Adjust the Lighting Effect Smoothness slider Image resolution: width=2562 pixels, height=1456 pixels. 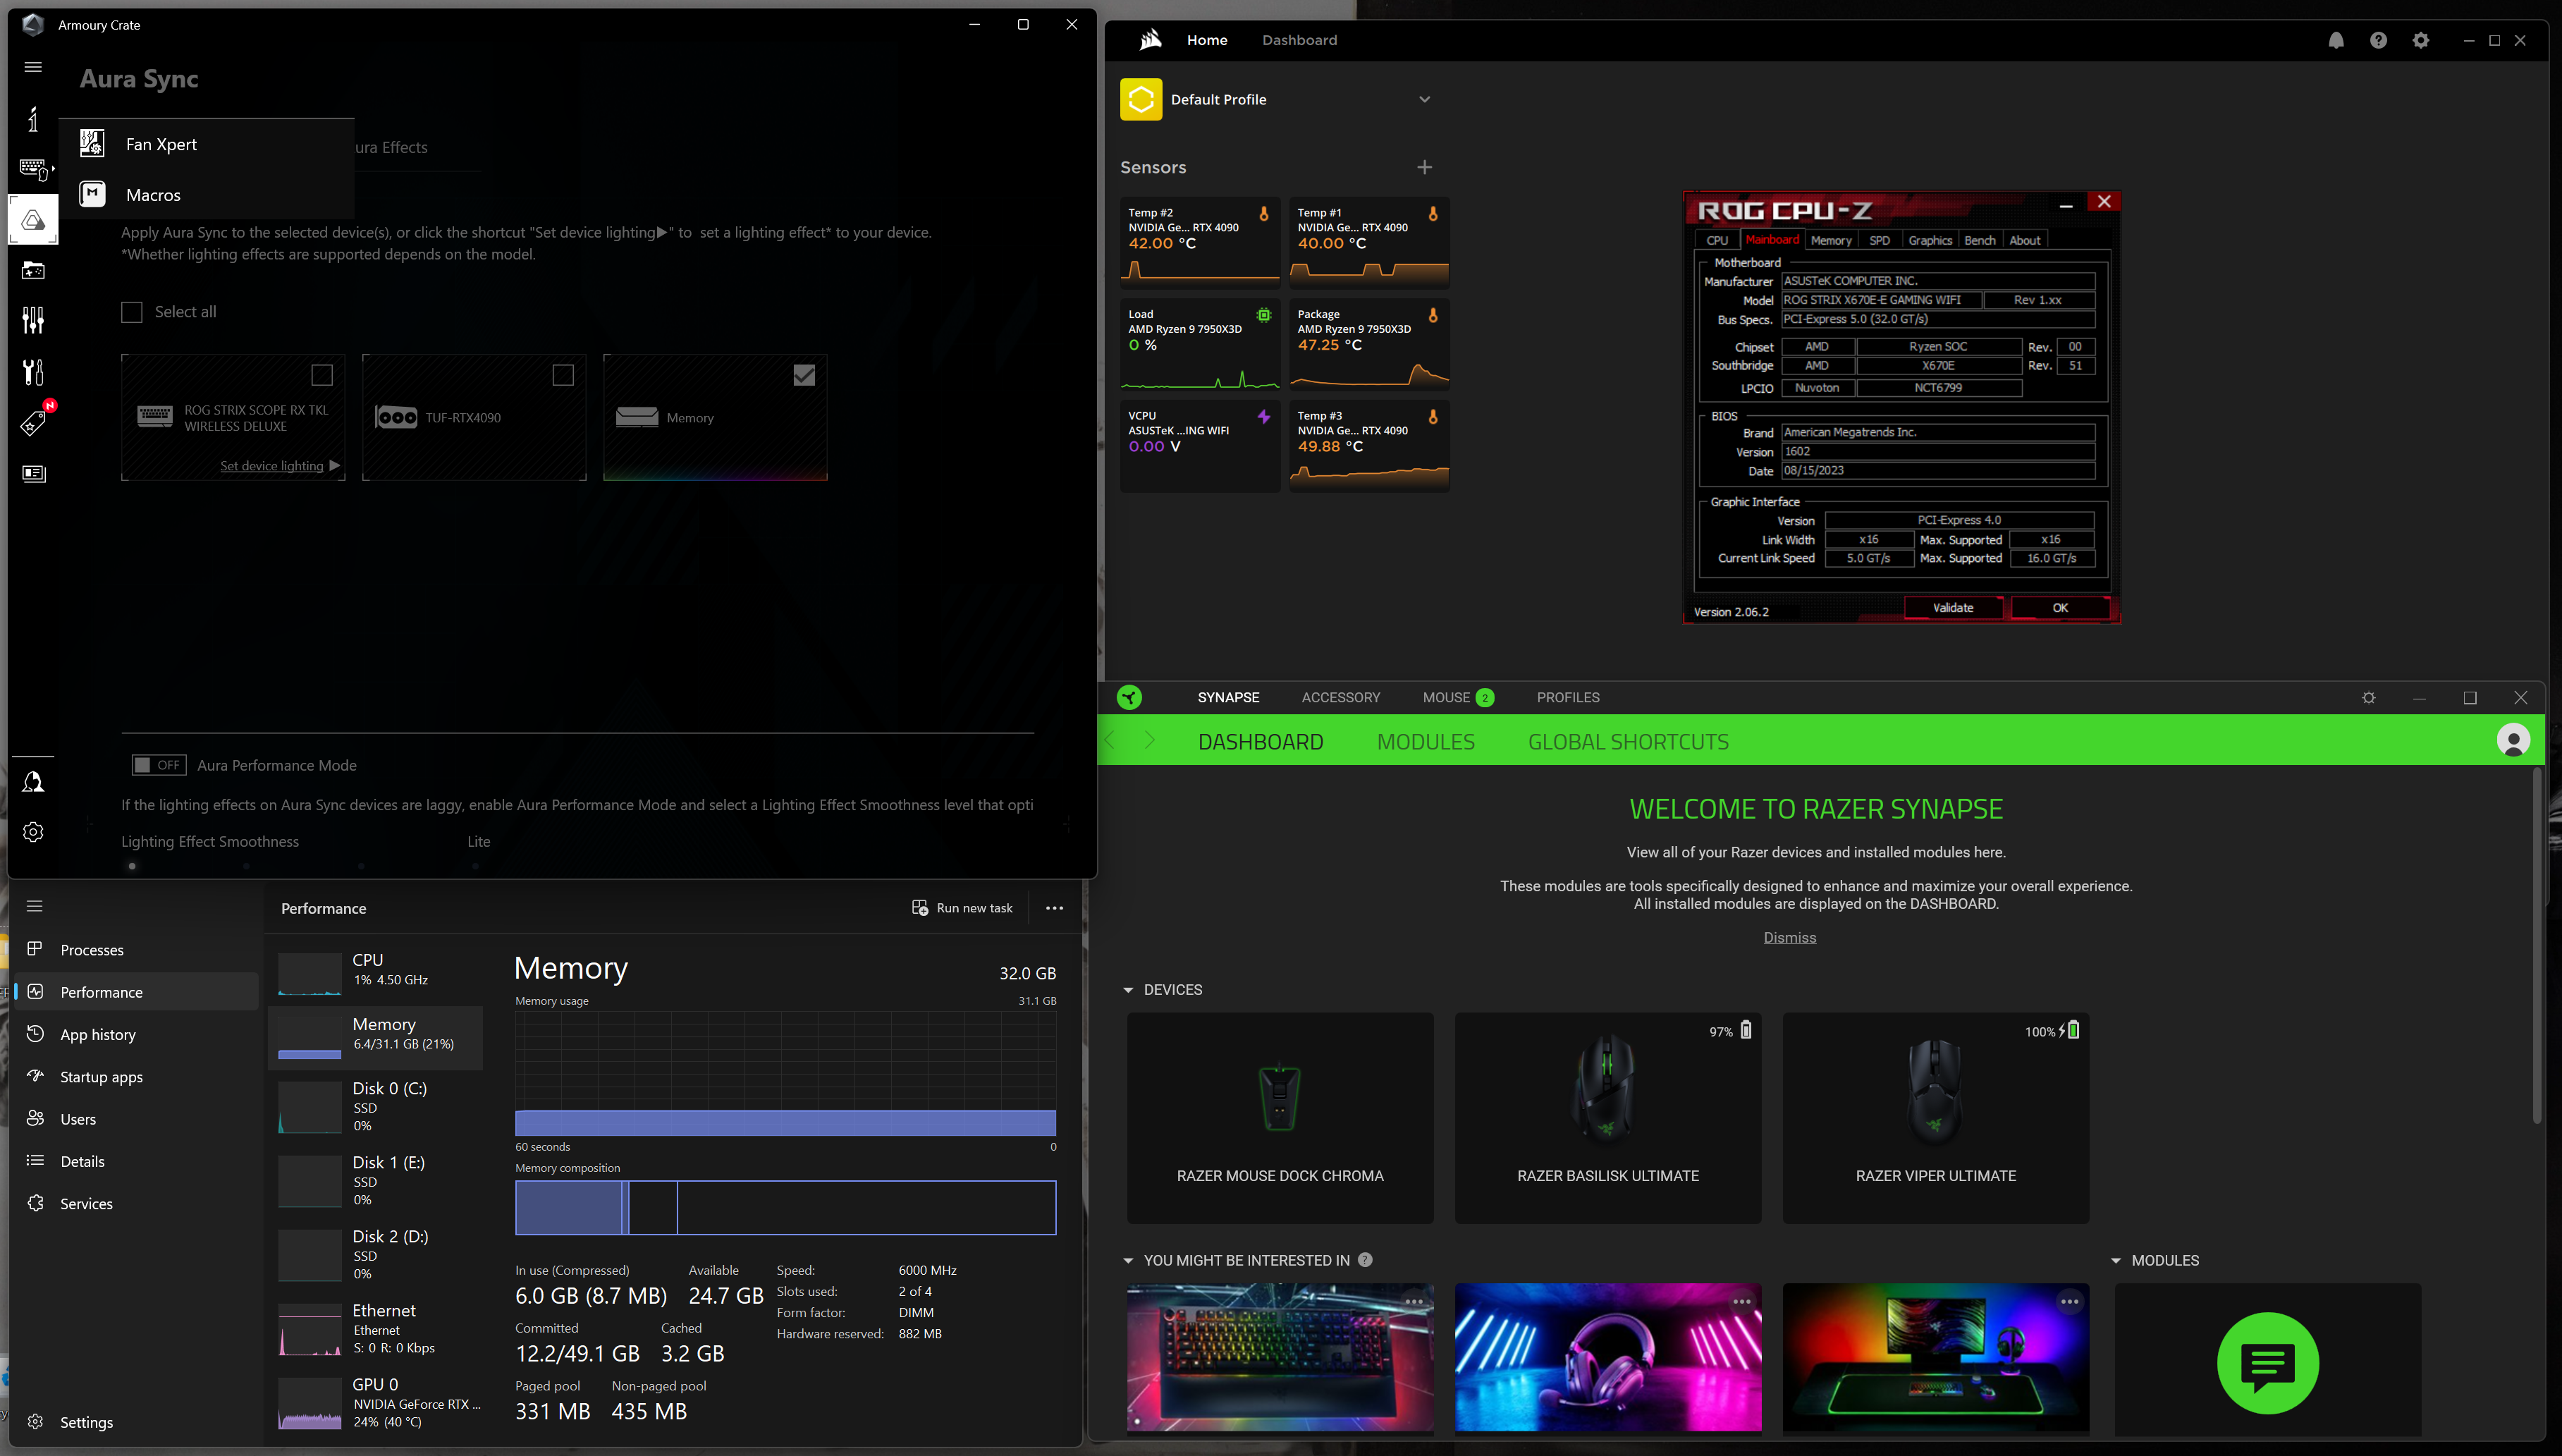[133, 866]
